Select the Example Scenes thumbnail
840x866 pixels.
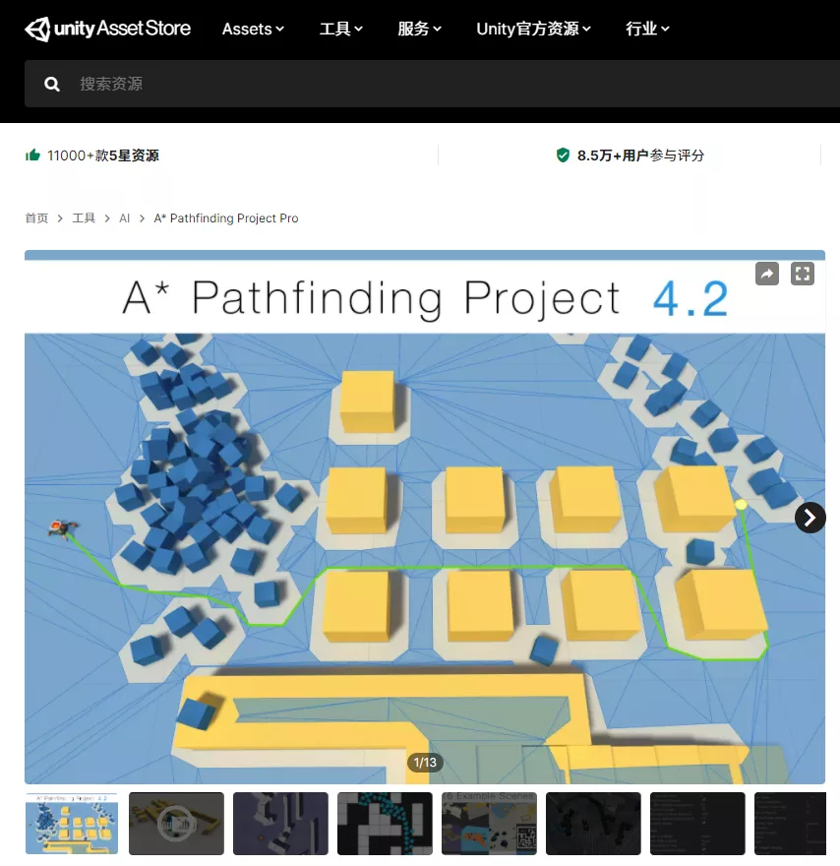tap(489, 824)
